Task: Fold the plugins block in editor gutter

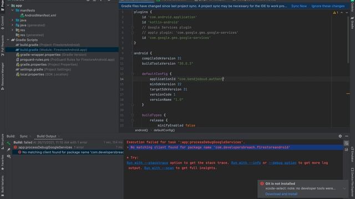Action: coord(133,12)
